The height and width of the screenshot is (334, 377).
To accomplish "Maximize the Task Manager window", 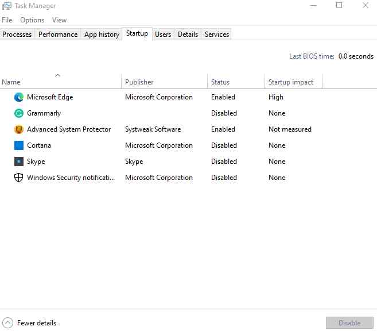I will pyautogui.click(x=339, y=5).
